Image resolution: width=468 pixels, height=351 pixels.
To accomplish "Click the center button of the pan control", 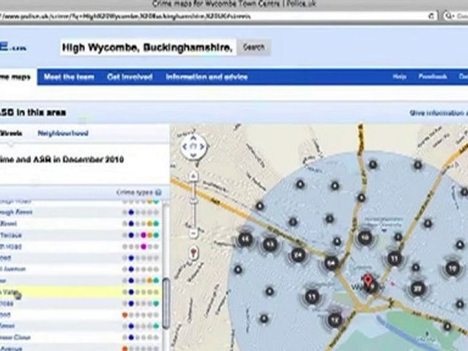I will click(x=194, y=147).
